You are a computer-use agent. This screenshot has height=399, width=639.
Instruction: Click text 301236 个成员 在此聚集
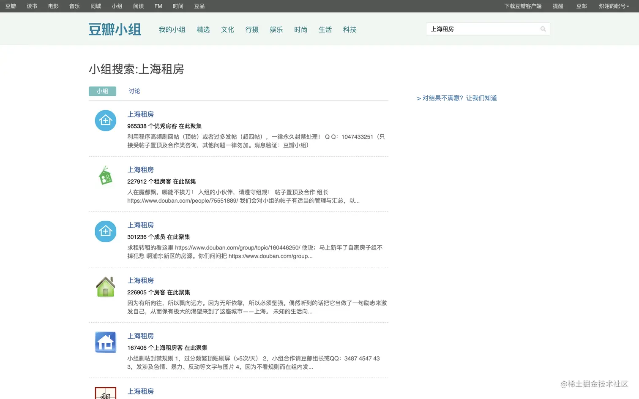click(x=158, y=237)
